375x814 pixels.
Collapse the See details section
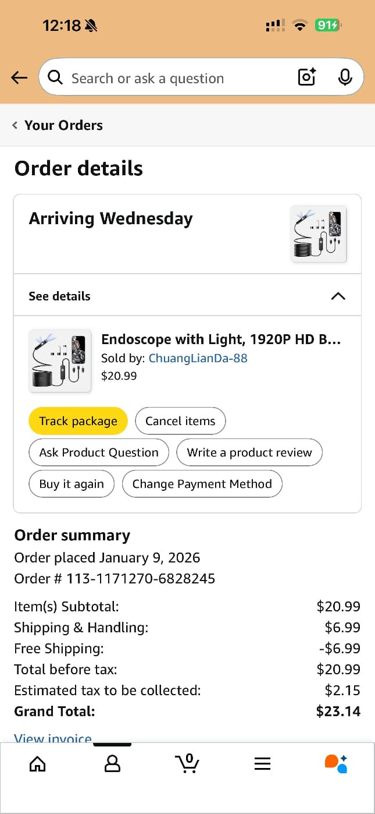coord(337,296)
